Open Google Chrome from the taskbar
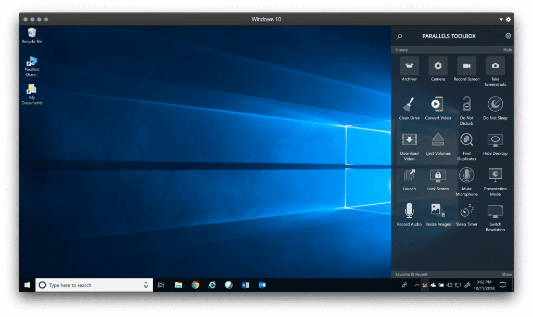The height and width of the screenshot is (317, 533). 195,285
